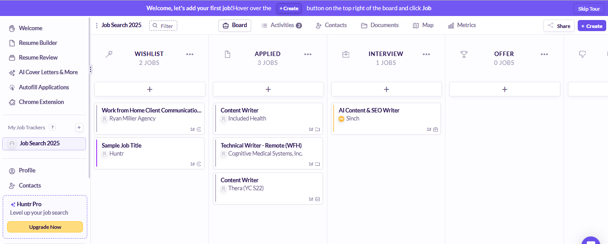Add a job to Applied column
Screen dimensions: 608x244
[268, 89]
